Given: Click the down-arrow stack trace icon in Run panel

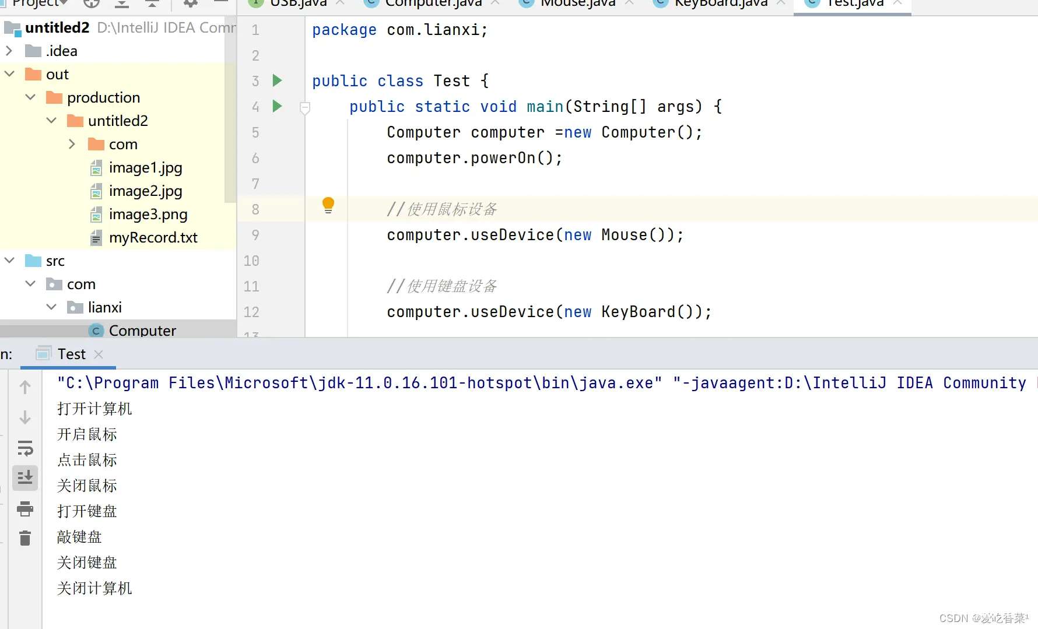Looking at the screenshot, I should pyautogui.click(x=25, y=417).
